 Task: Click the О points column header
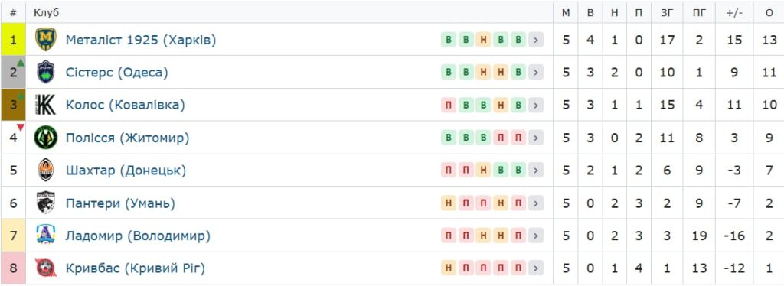[x=769, y=13]
